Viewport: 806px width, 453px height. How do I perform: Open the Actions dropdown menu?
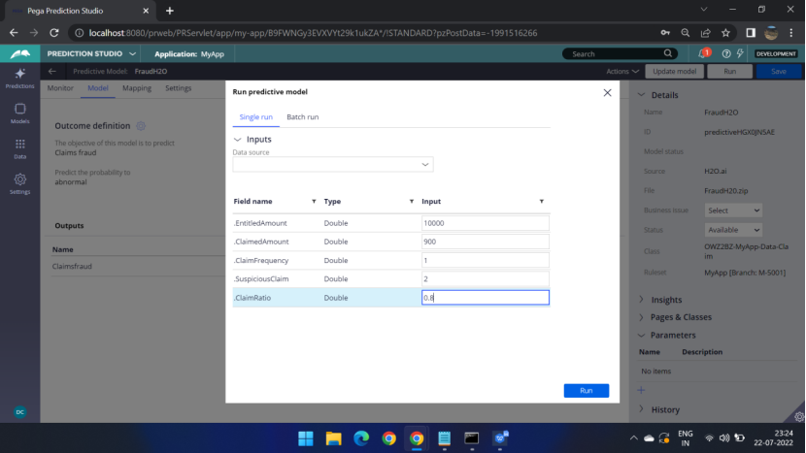621,72
